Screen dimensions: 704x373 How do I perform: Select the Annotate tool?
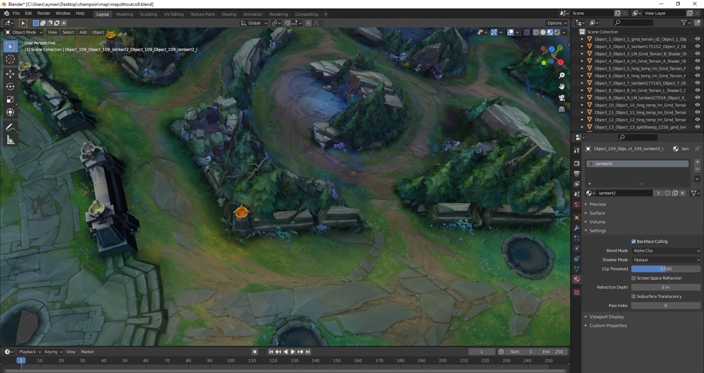point(10,127)
